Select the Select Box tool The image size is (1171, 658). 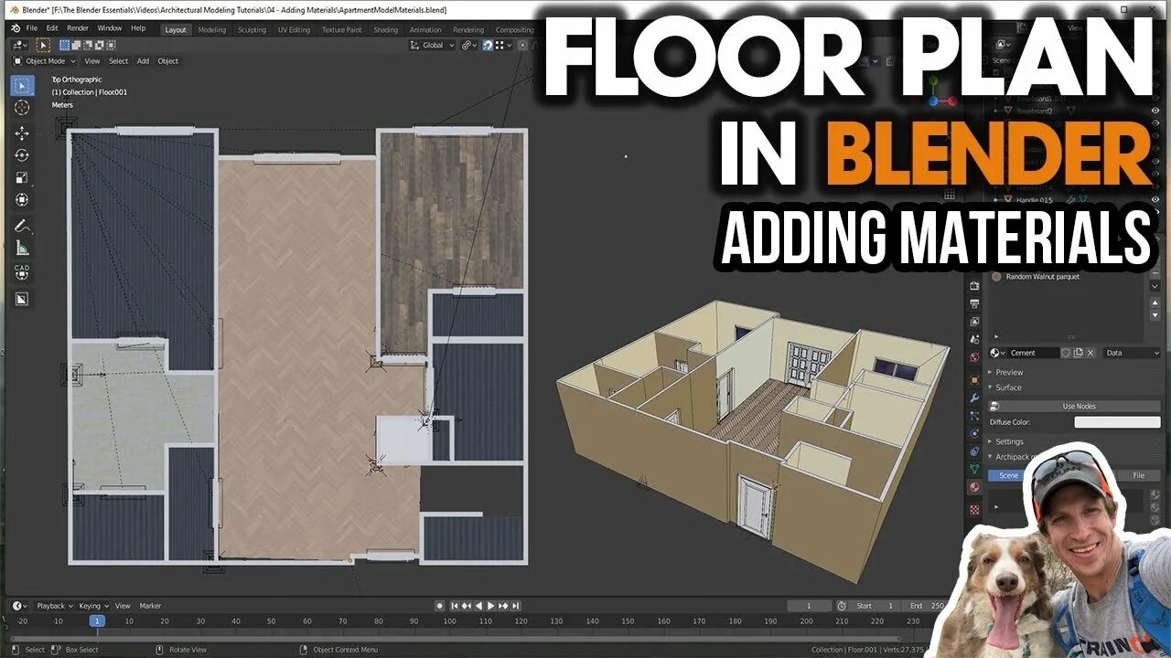click(22, 86)
